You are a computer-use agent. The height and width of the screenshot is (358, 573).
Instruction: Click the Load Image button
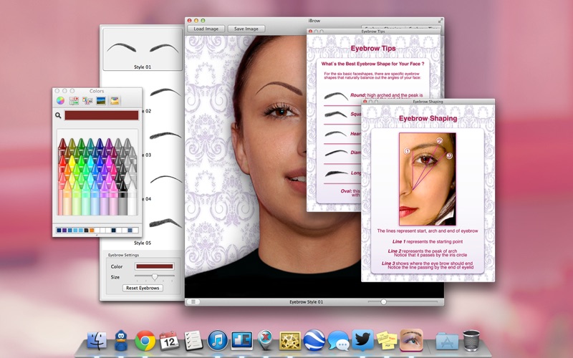point(206,29)
